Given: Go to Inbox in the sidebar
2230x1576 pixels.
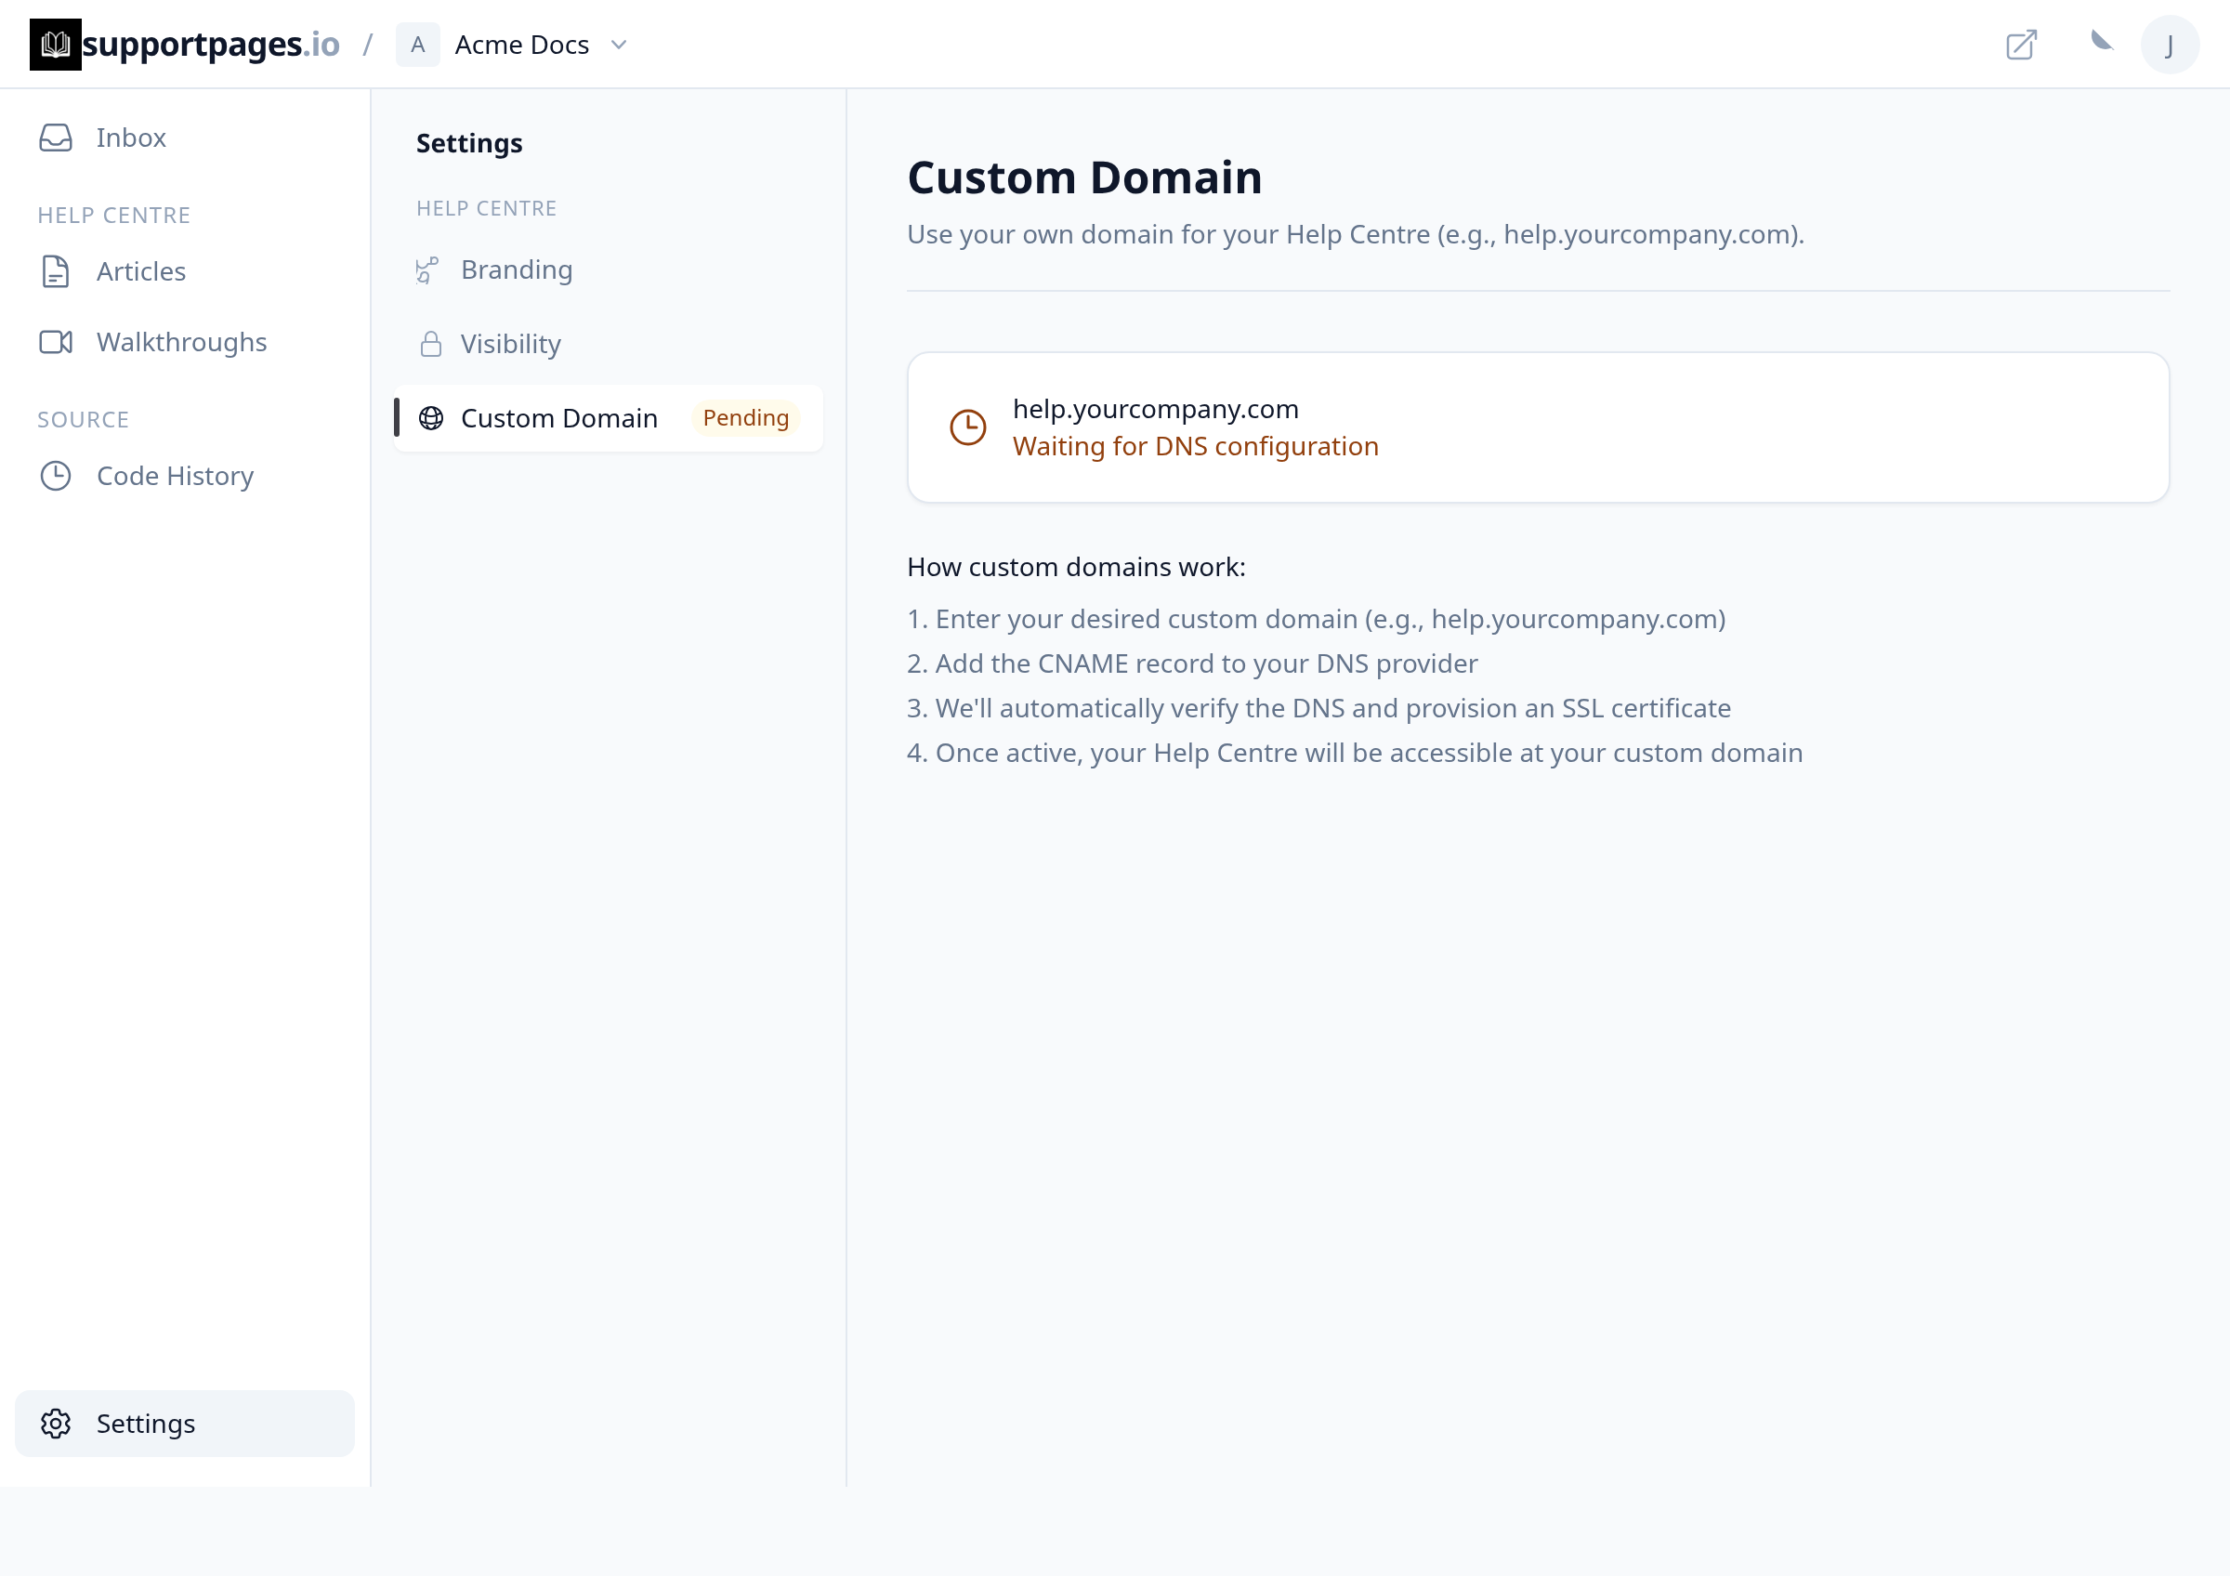Looking at the screenshot, I should pos(185,138).
